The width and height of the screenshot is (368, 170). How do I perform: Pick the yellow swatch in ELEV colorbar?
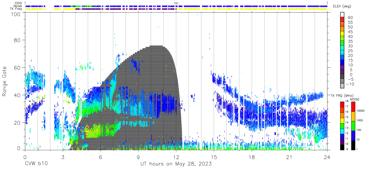pos(343,33)
